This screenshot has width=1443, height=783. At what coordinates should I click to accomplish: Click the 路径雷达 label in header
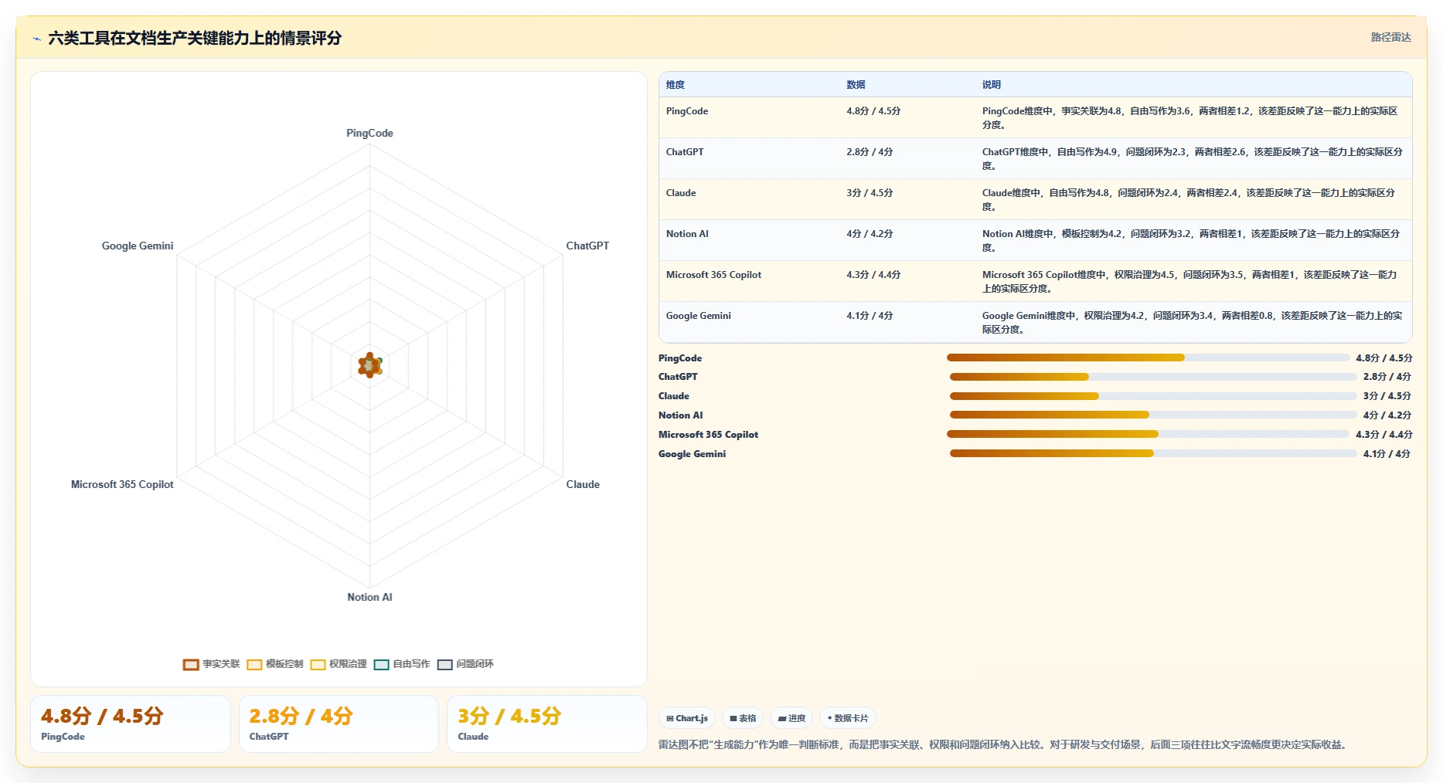[x=1390, y=37]
